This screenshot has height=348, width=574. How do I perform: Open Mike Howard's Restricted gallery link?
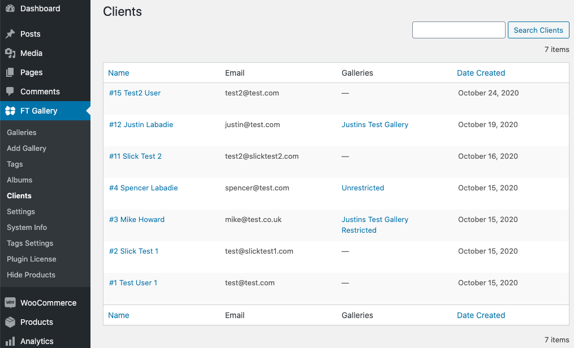coord(359,230)
